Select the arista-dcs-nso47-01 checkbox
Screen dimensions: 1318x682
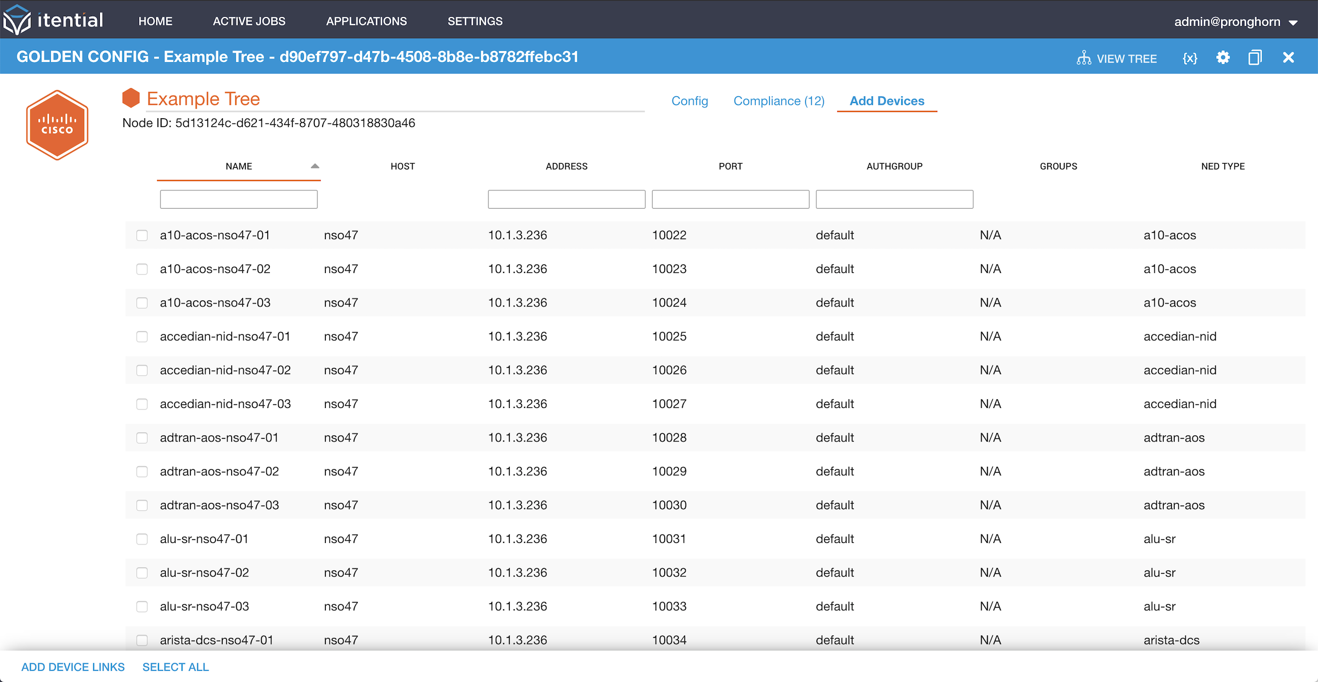[142, 640]
